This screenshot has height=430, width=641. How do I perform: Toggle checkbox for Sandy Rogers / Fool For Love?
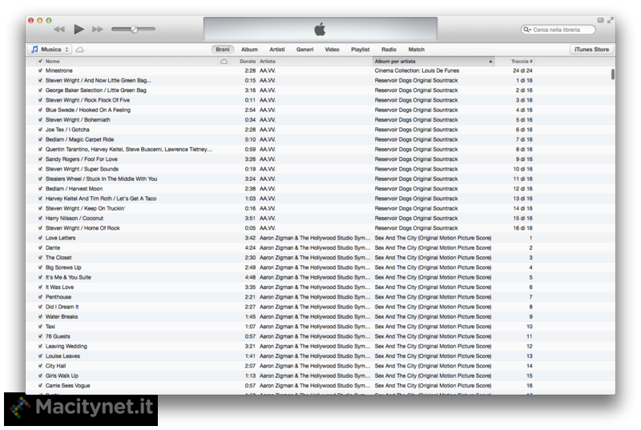click(x=40, y=159)
